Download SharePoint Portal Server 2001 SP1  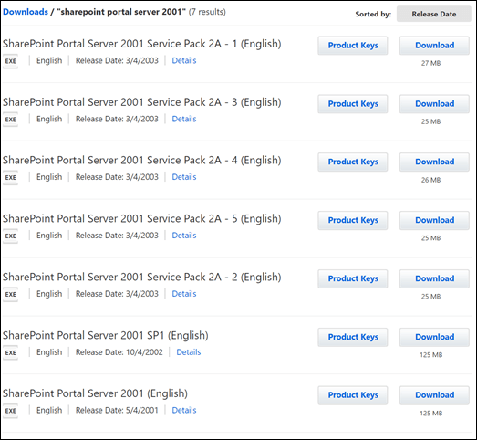point(434,338)
